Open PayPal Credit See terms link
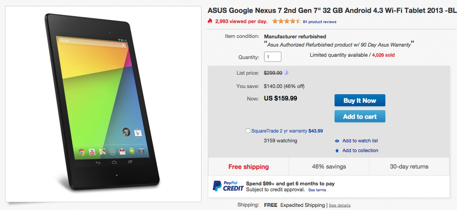457x210 pixels. (x=317, y=190)
